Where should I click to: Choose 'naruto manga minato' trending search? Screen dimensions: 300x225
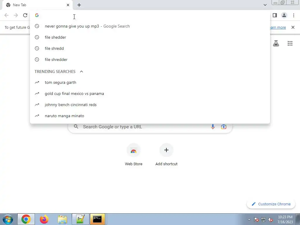tap(150, 116)
